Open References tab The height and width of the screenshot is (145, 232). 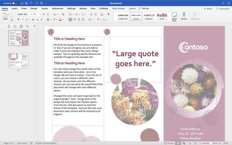pos(58,8)
